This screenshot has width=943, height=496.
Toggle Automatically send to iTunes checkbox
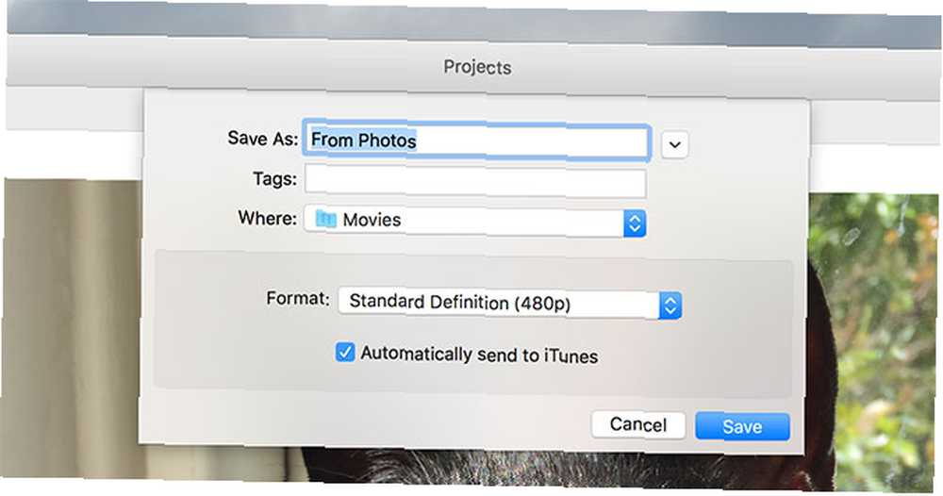[x=345, y=352]
